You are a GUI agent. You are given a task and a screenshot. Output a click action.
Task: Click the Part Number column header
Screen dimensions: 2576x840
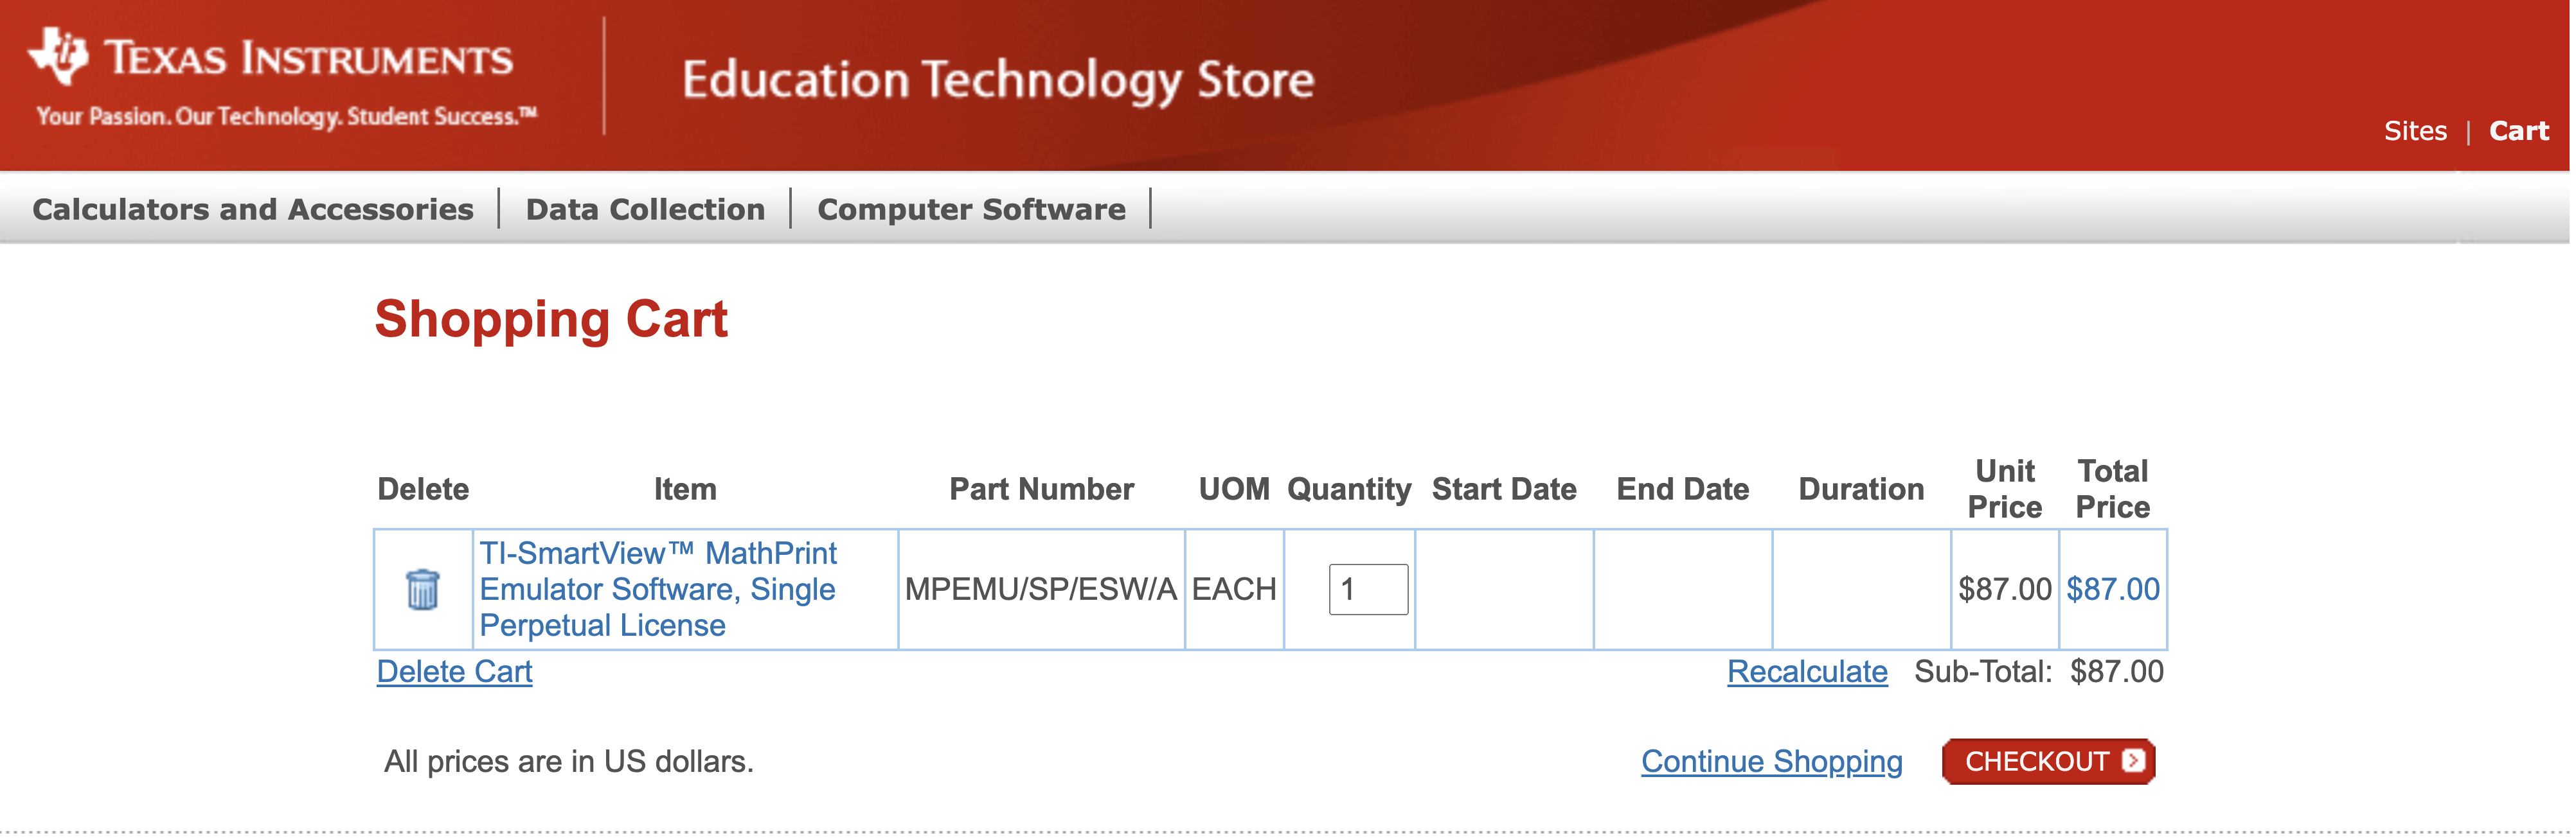click(x=1041, y=489)
